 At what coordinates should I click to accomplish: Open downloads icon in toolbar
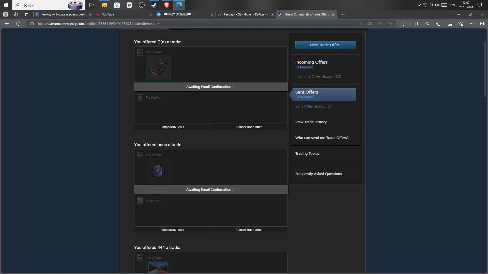(x=450, y=24)
